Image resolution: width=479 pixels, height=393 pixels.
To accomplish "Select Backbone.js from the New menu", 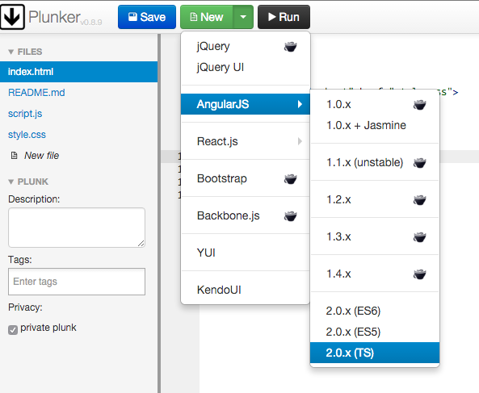I will coord(246,215).
